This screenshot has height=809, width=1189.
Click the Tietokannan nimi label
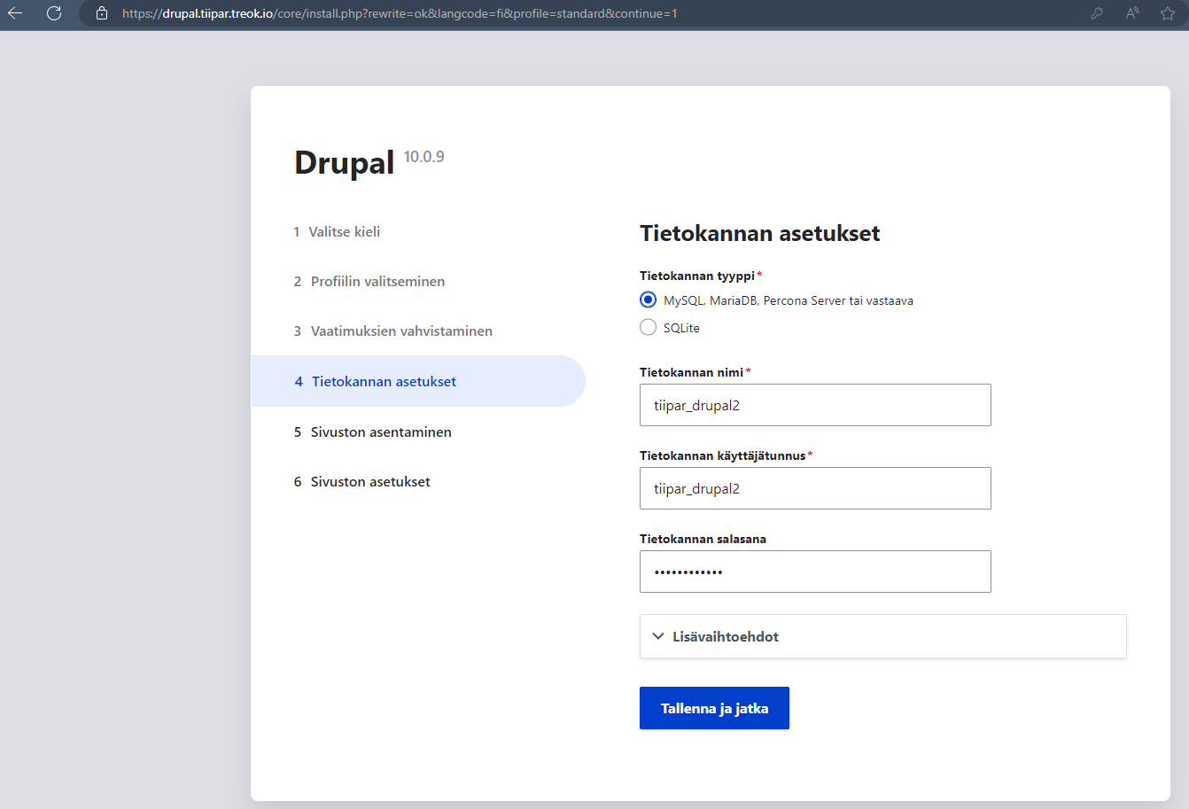(691, 372)
